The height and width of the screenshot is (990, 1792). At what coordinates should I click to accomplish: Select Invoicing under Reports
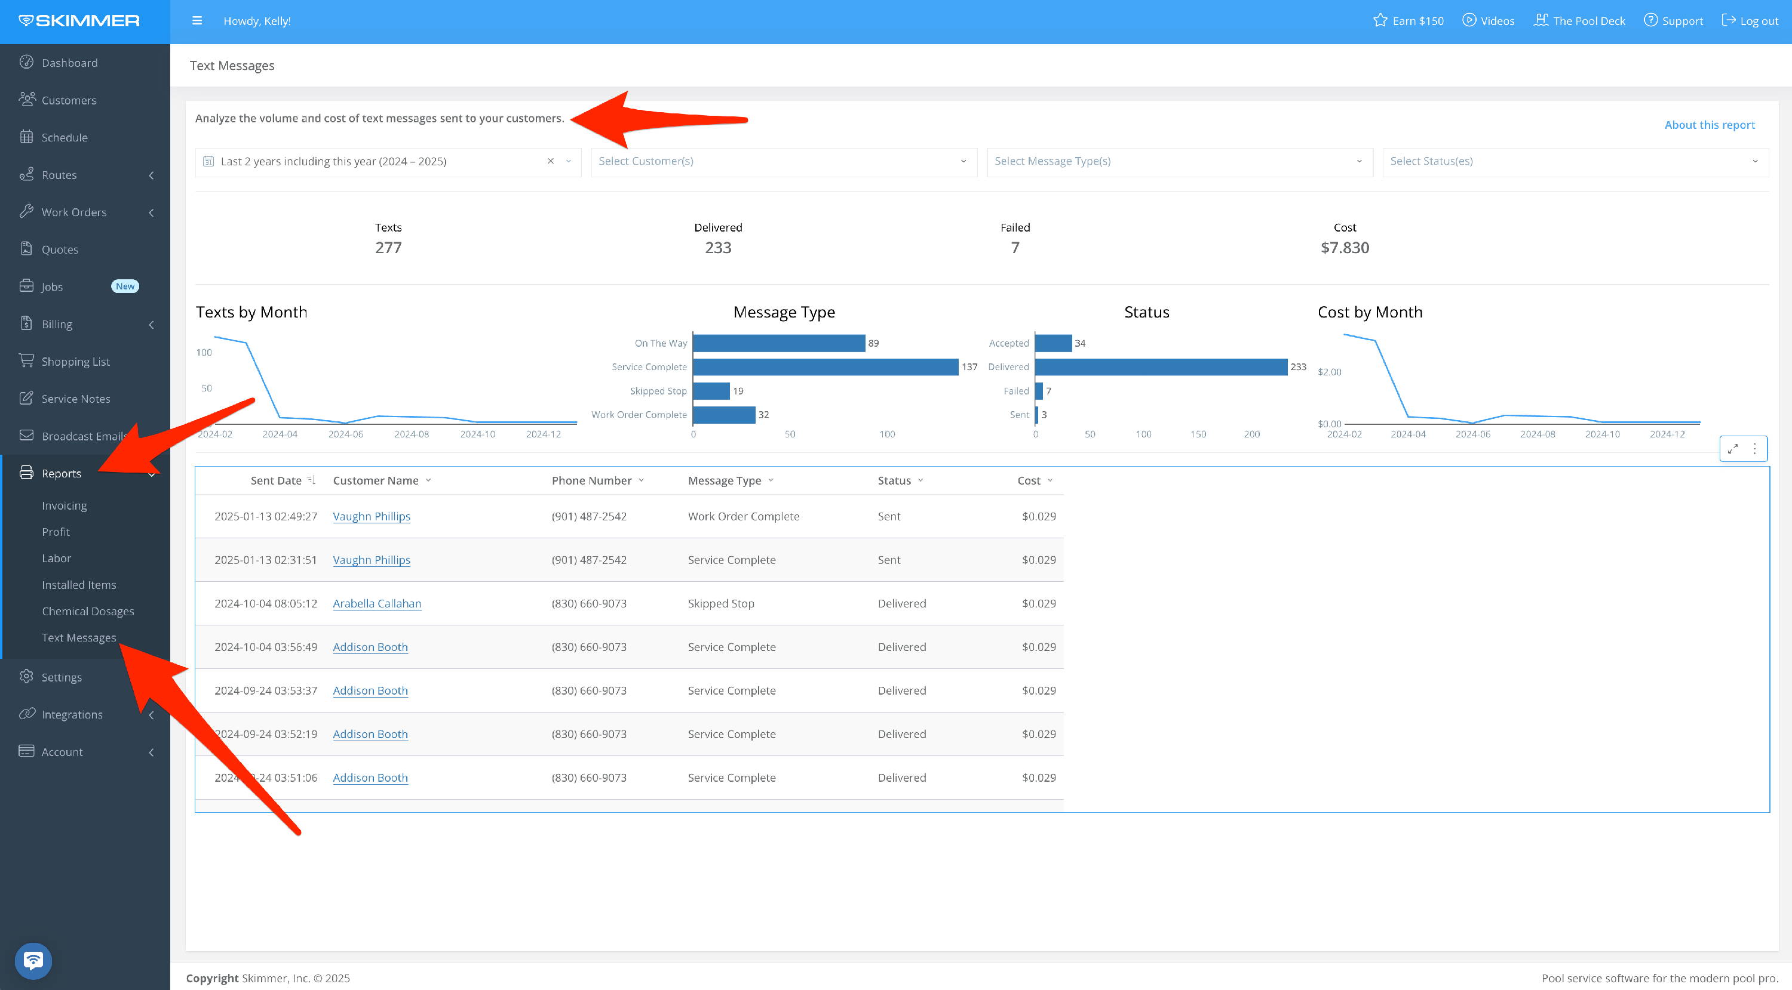(64, 506)
